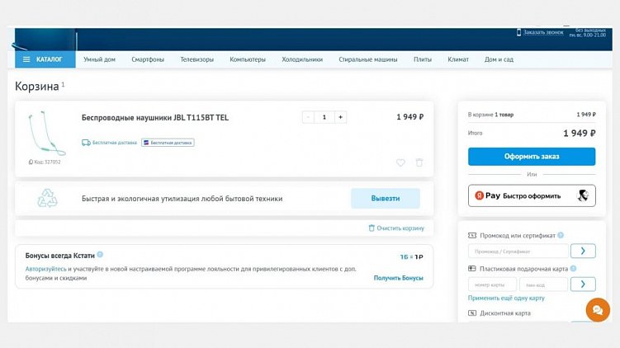This screenshot has height=348, width=620.
Task: Click the Заказать звонок link
Action: coord(543,32)
